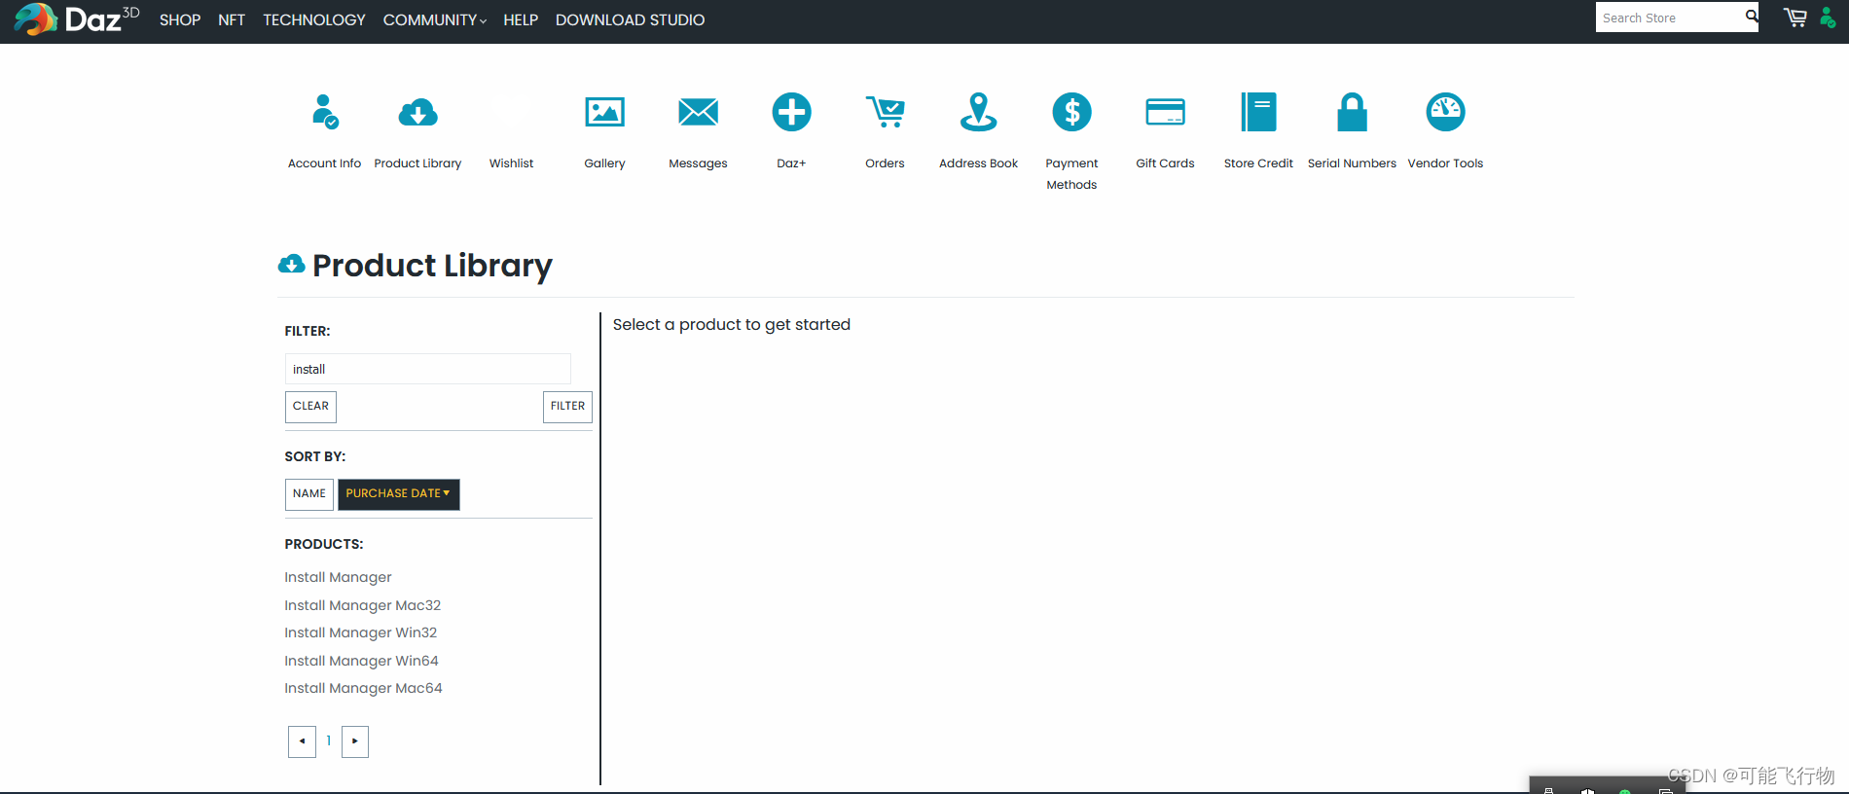Open the TECHNOLOGY menu item

tap(314, 19)
